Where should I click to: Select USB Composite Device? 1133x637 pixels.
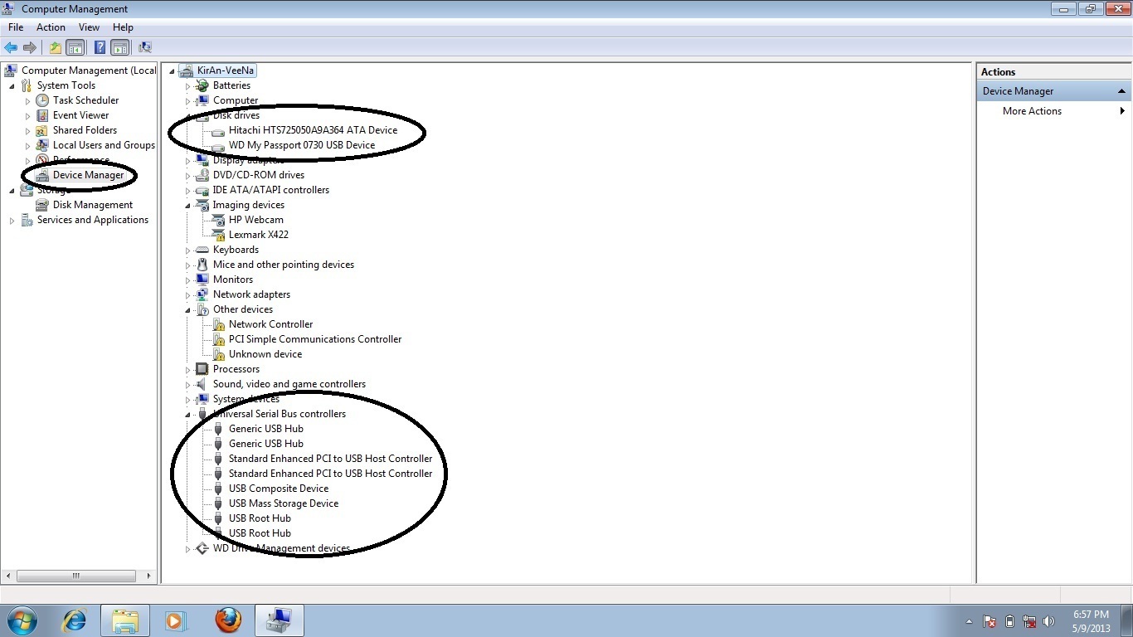[x=279, y=489]
